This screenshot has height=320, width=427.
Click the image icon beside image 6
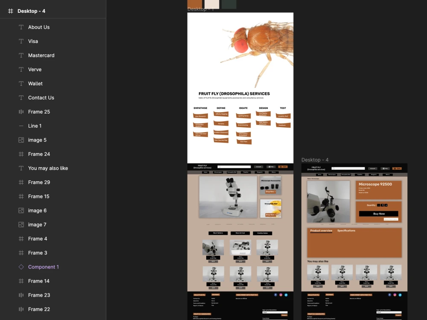coord(21,211)
